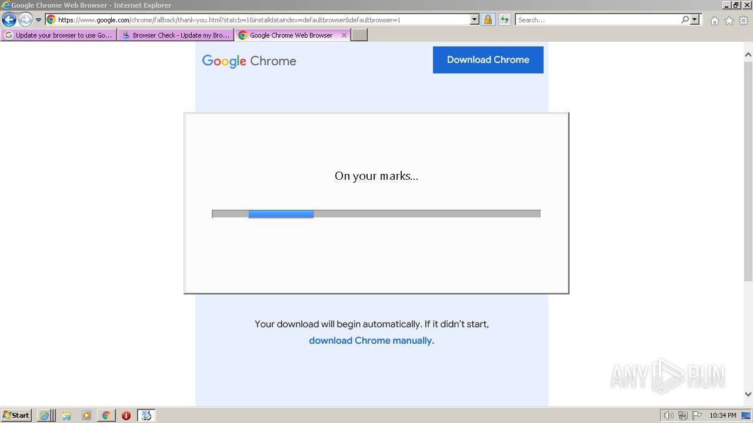Open a new tab with the blank tab button

coord(359,35)
